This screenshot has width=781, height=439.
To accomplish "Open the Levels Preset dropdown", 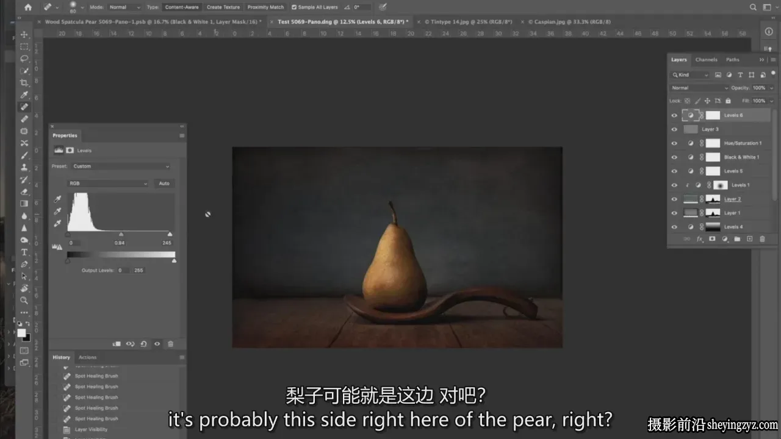I will point(121,166).
